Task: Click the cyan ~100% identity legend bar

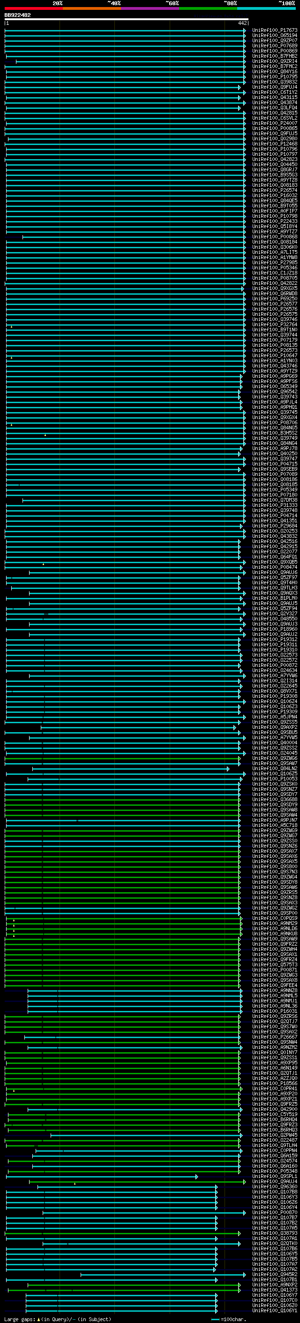Action: tap(266, 8)
